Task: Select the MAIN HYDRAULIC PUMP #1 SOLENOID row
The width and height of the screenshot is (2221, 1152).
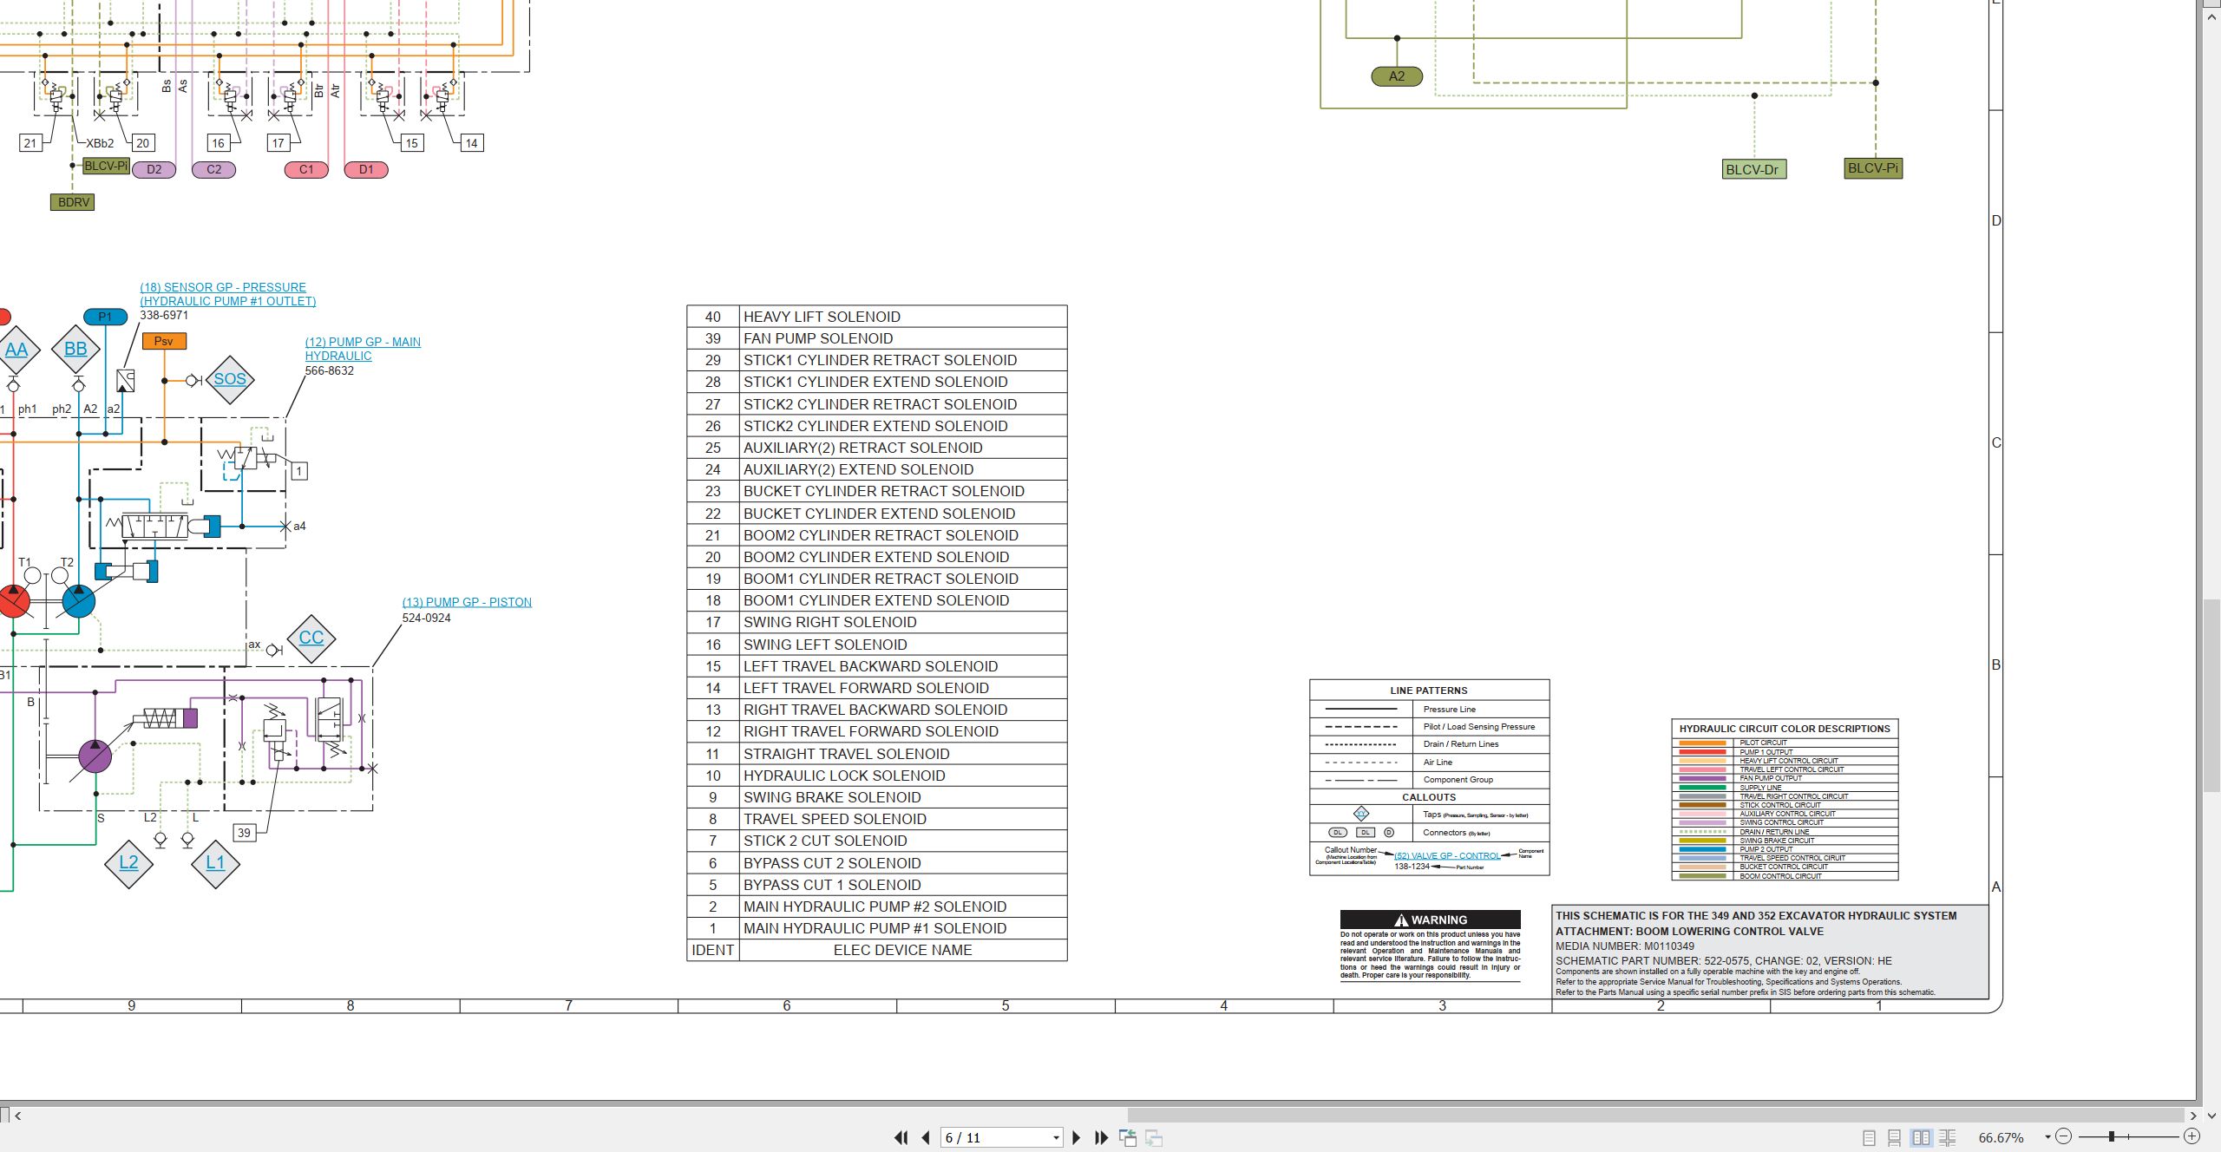Action: coord(877,928)
